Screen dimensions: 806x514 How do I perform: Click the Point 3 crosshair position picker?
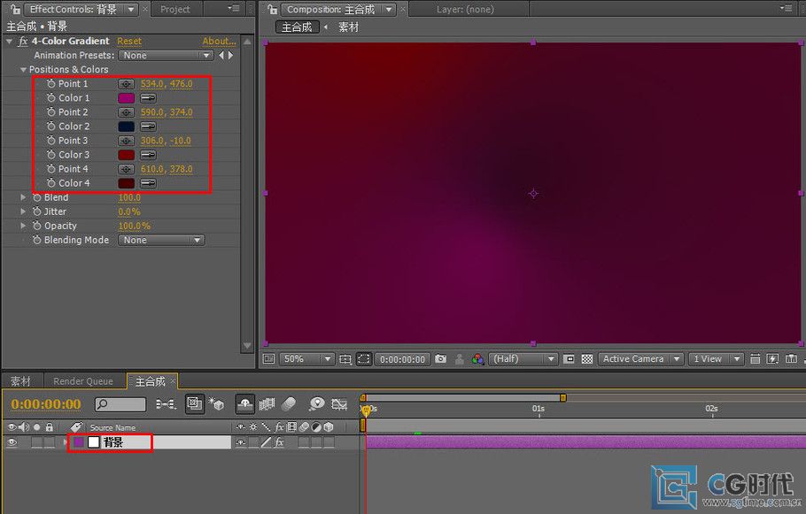[126, 141]
